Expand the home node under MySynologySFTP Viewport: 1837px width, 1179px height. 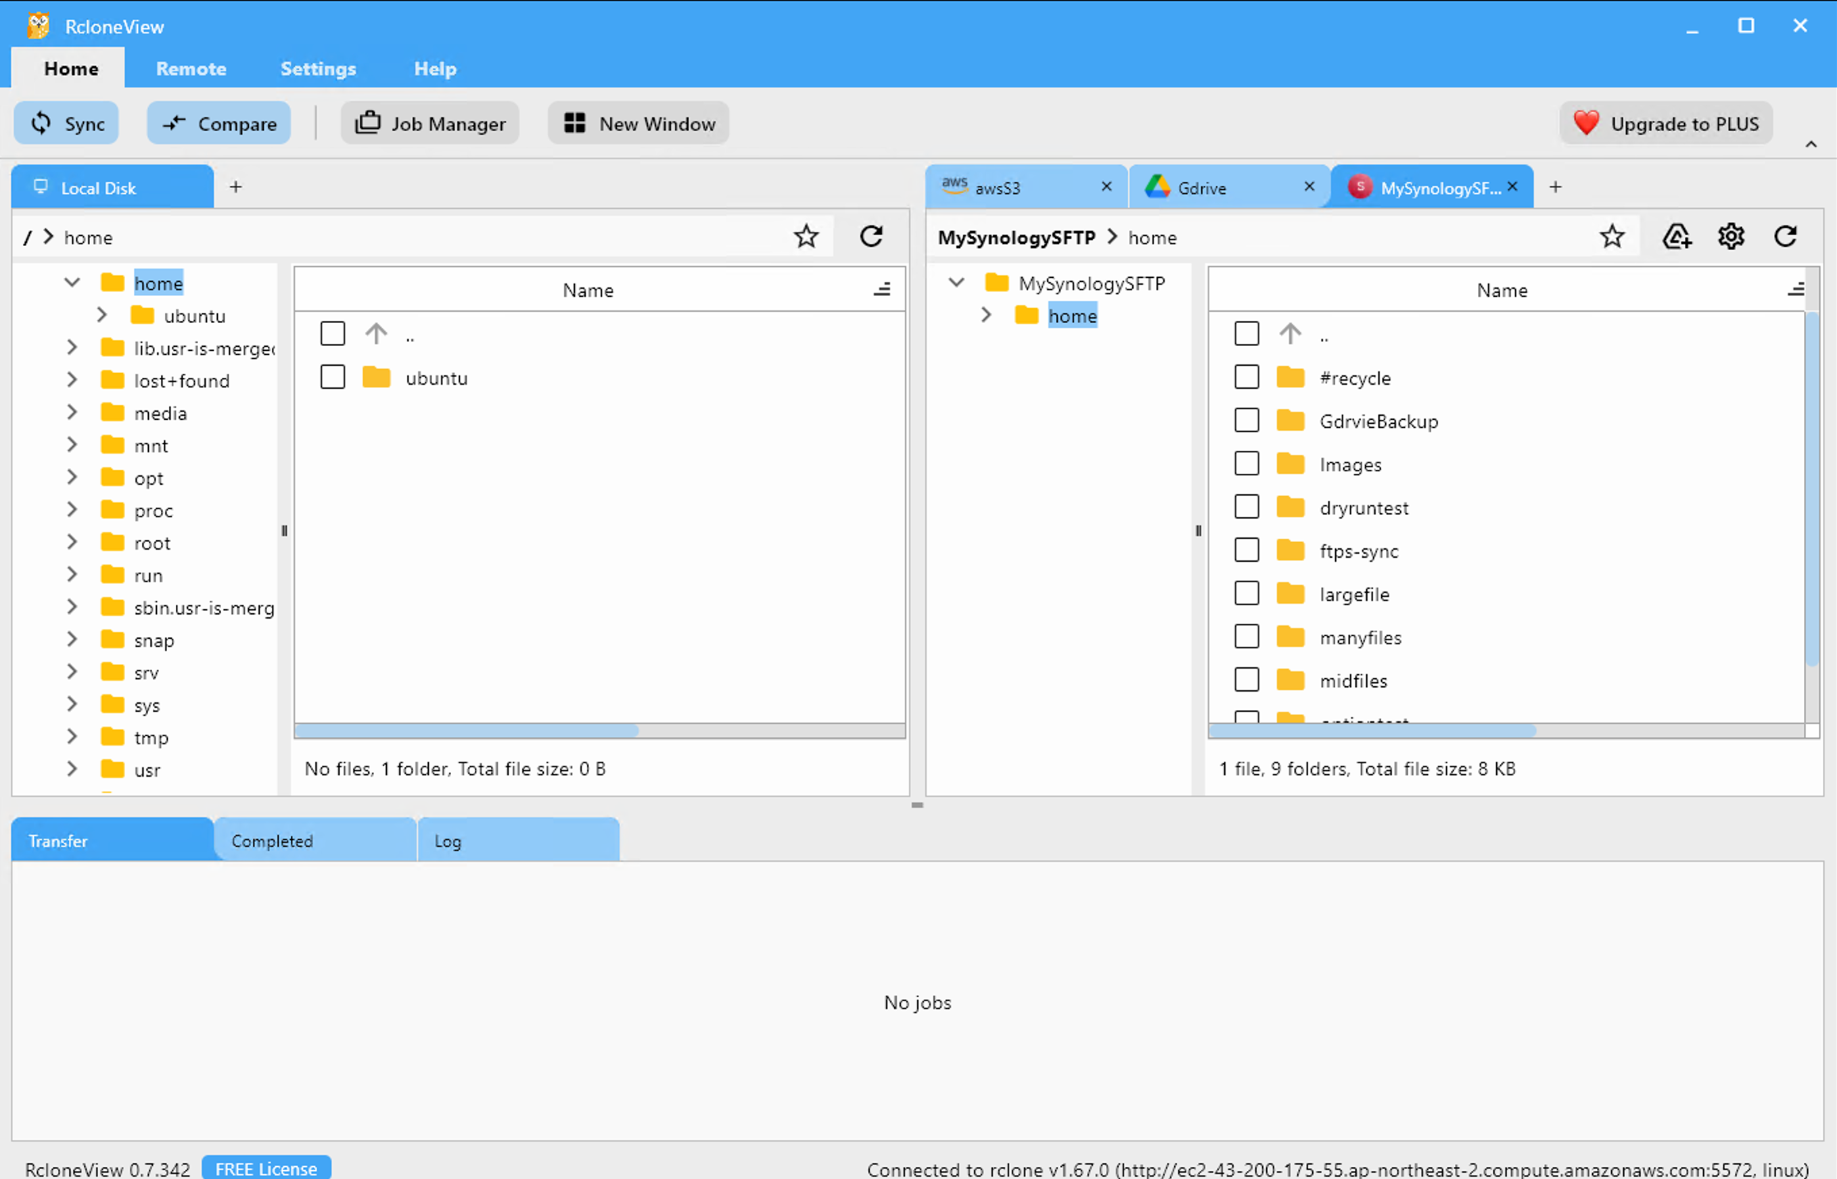coord(985,314)
